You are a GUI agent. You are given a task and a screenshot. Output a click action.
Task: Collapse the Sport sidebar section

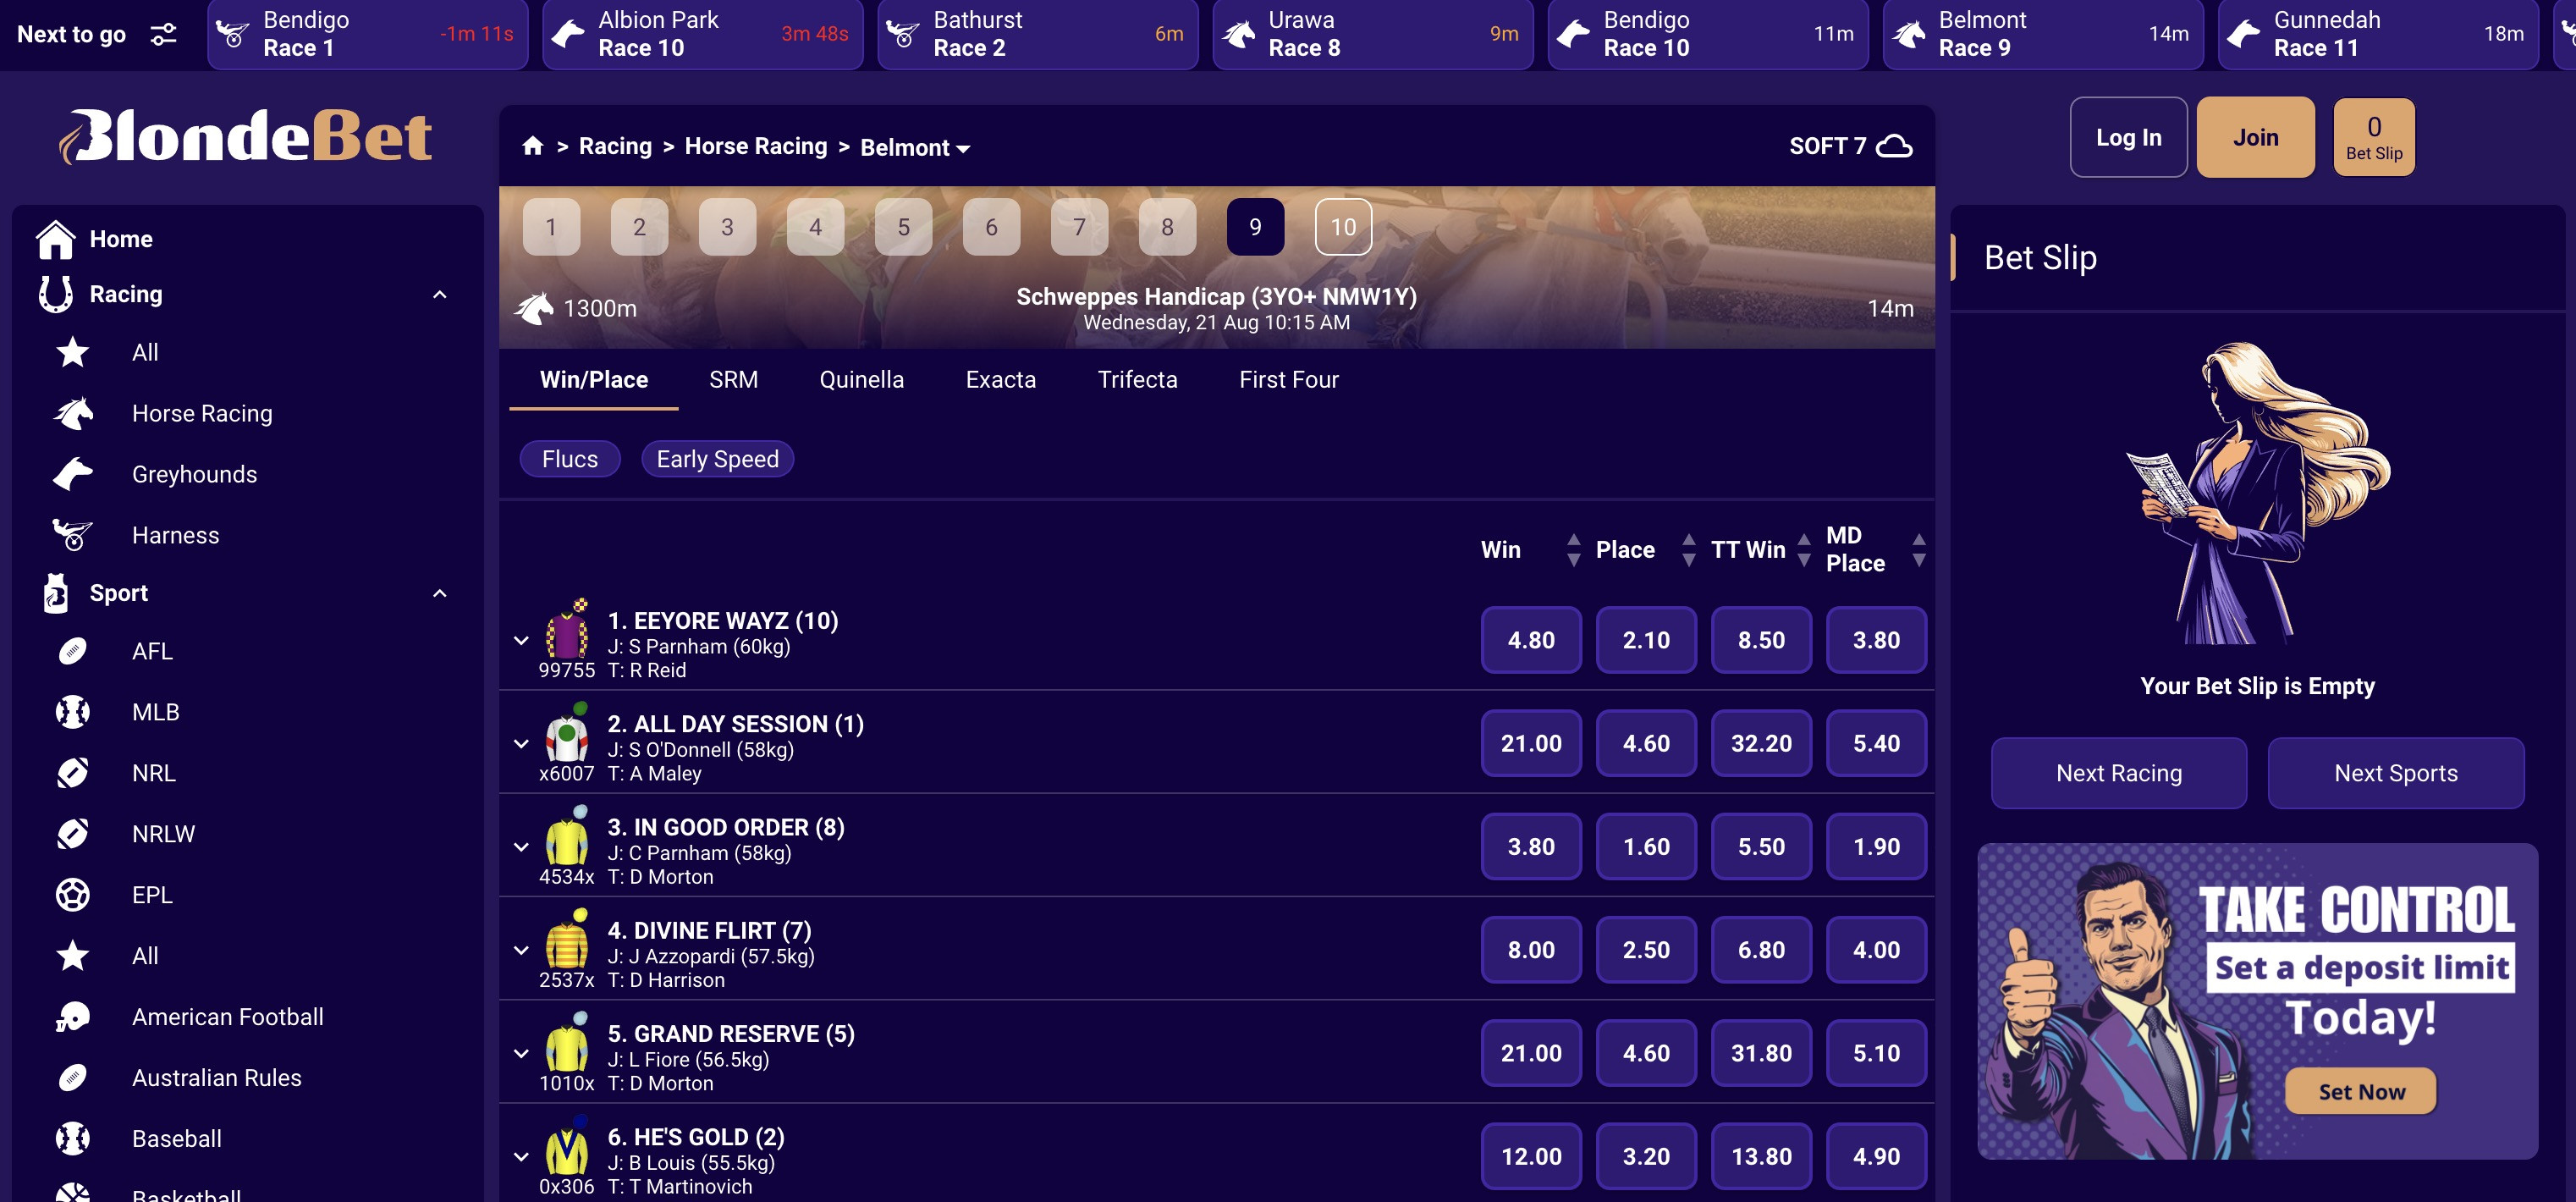[440, 593]
